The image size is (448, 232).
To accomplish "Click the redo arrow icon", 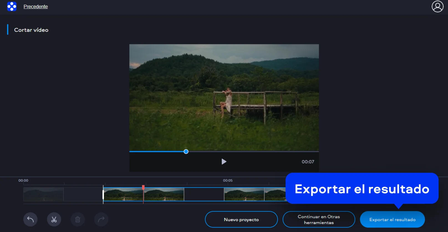I will point(101,220).
